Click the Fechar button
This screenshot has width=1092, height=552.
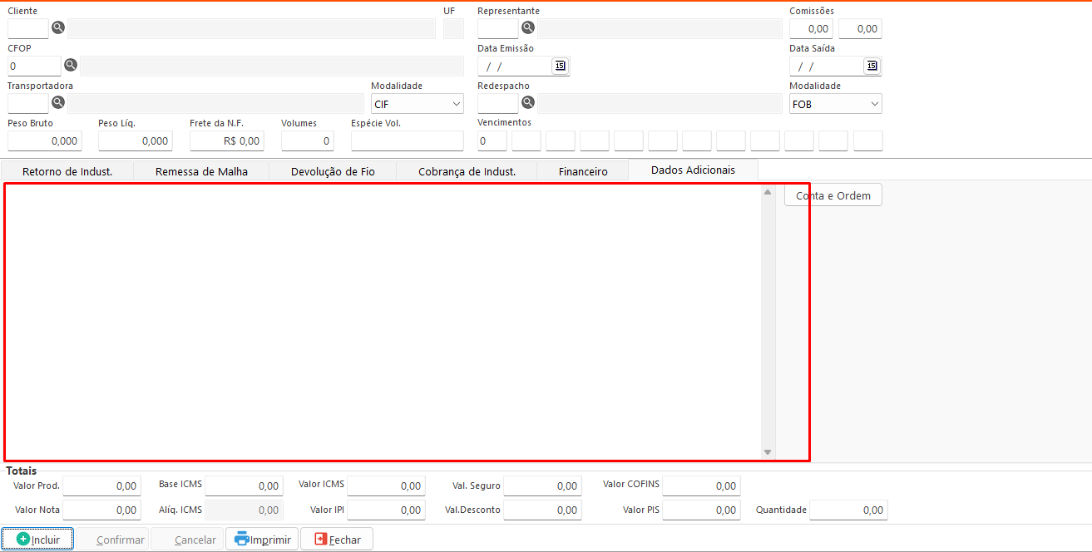point(337,540)
